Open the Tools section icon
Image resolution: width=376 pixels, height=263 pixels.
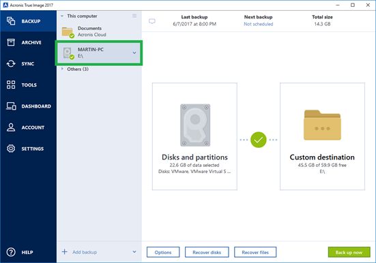(11, 84)
